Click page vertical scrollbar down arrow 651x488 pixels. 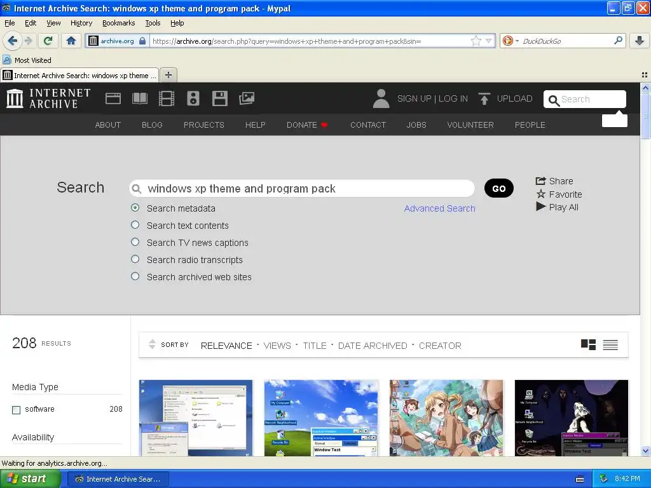tap(645, 451)
